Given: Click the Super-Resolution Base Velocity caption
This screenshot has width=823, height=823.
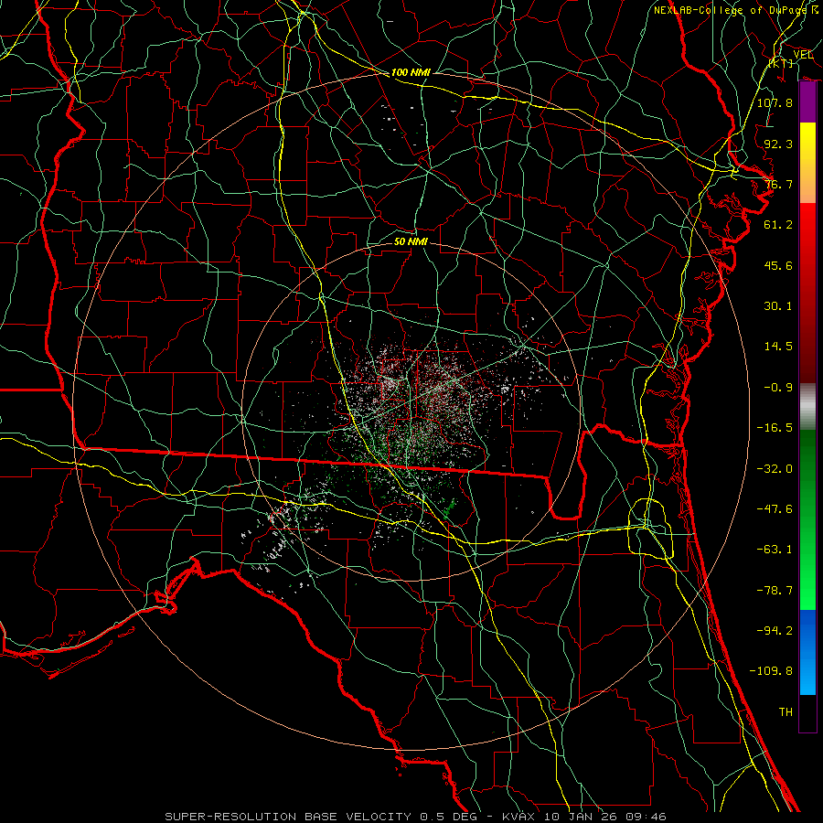Looking at the screenshot, I should click(416, 817).
